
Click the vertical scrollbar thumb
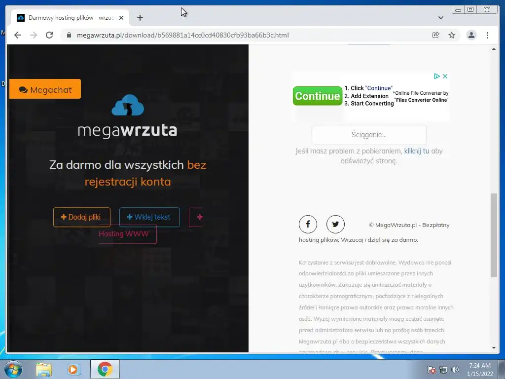pos(494,235)
